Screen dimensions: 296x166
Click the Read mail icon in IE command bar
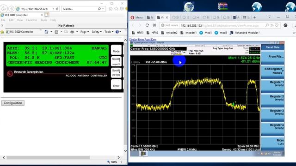(66, 32)
